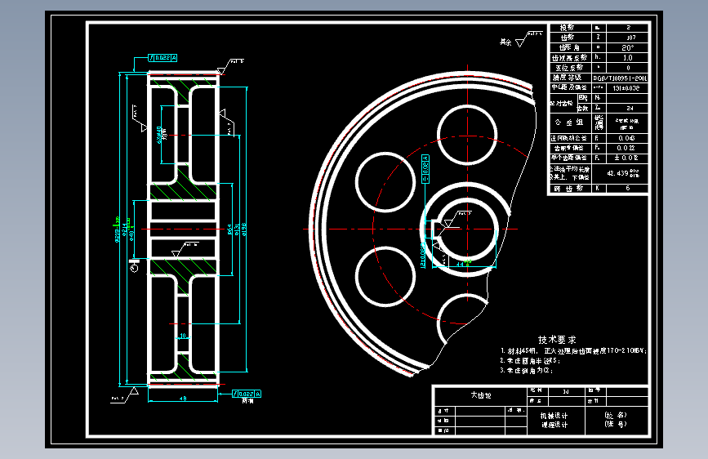
Task: Click the ø131 diameter dimension
Action: click(x=237, y=229)
